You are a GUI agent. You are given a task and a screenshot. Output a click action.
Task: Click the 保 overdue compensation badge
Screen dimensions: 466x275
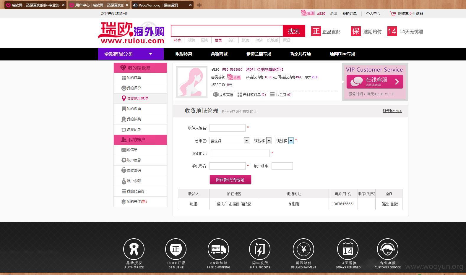coord(356,31)
